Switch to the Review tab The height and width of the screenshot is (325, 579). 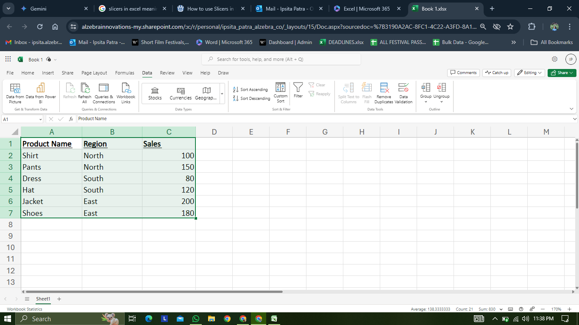tap(167, 73)
